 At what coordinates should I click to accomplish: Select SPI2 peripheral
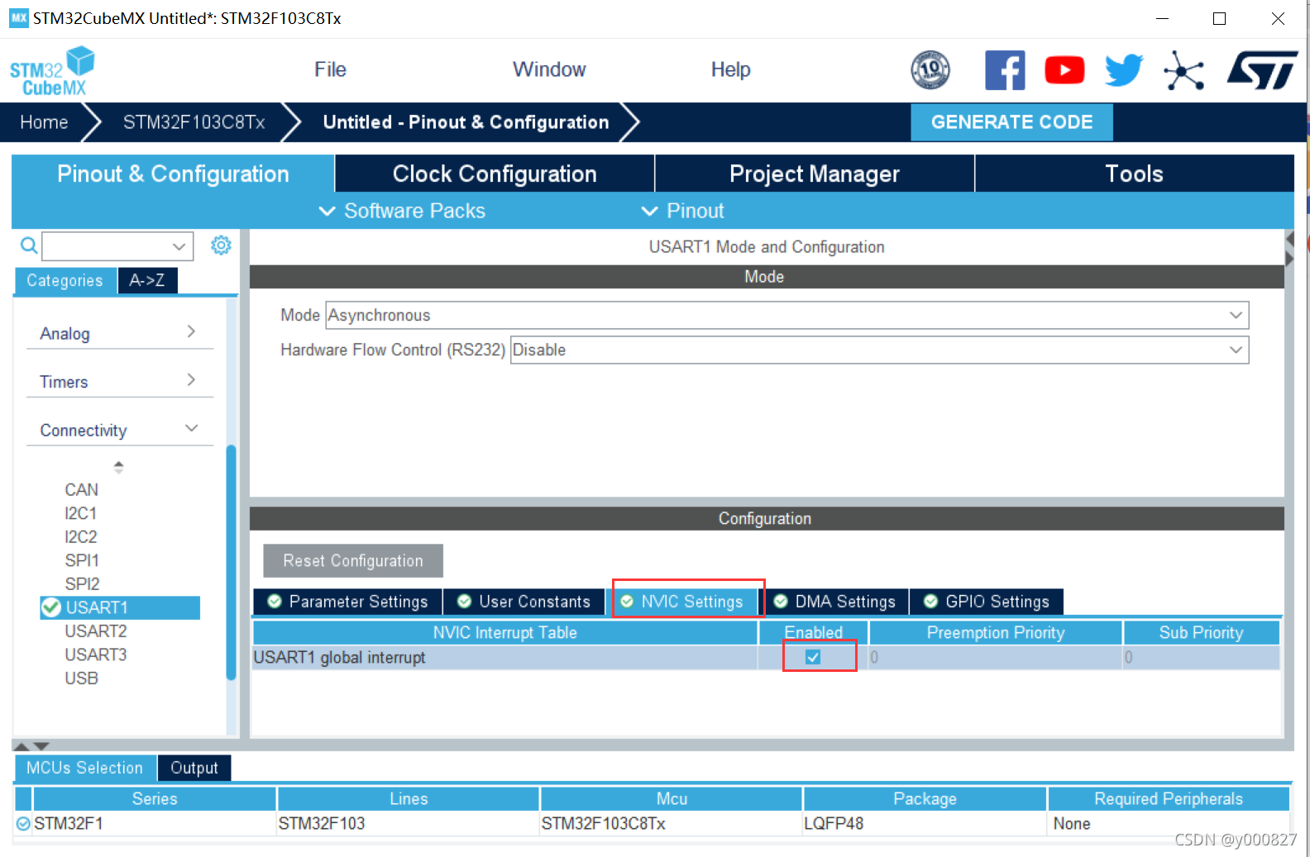click(x=82, y=583)
